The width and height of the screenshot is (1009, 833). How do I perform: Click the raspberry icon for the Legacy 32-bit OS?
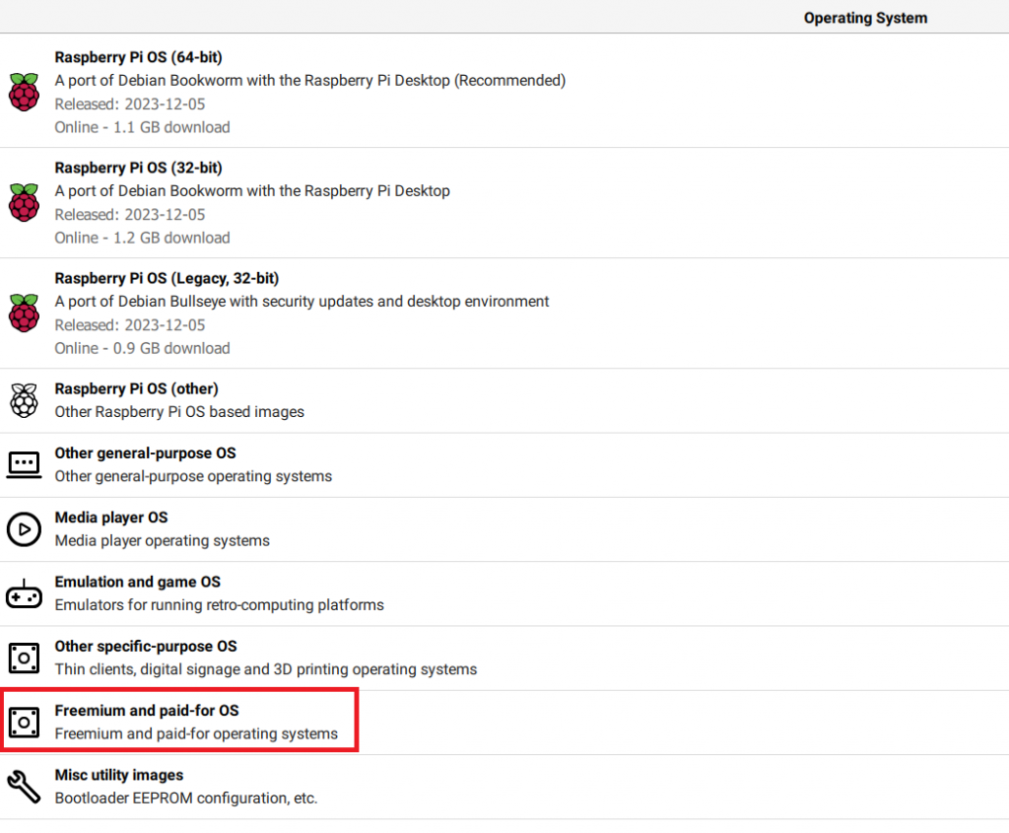point(24,312)
